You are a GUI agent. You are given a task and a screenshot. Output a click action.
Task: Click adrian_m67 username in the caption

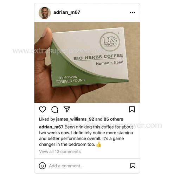[51, 127]
